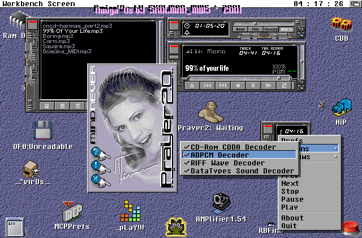Click the blue exclamation mark button in Prayer
Image resolution: width=362 pixels, height=238 pixels.
[x=96, y=165]
